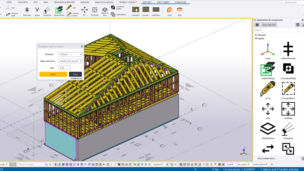Toggle the circle snap switch
This screenshot has height=171, width=304.
pos(188,164)
